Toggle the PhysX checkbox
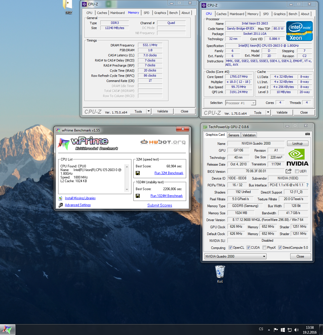The width and height of the screenshot is (323, 335). (264, 247)
